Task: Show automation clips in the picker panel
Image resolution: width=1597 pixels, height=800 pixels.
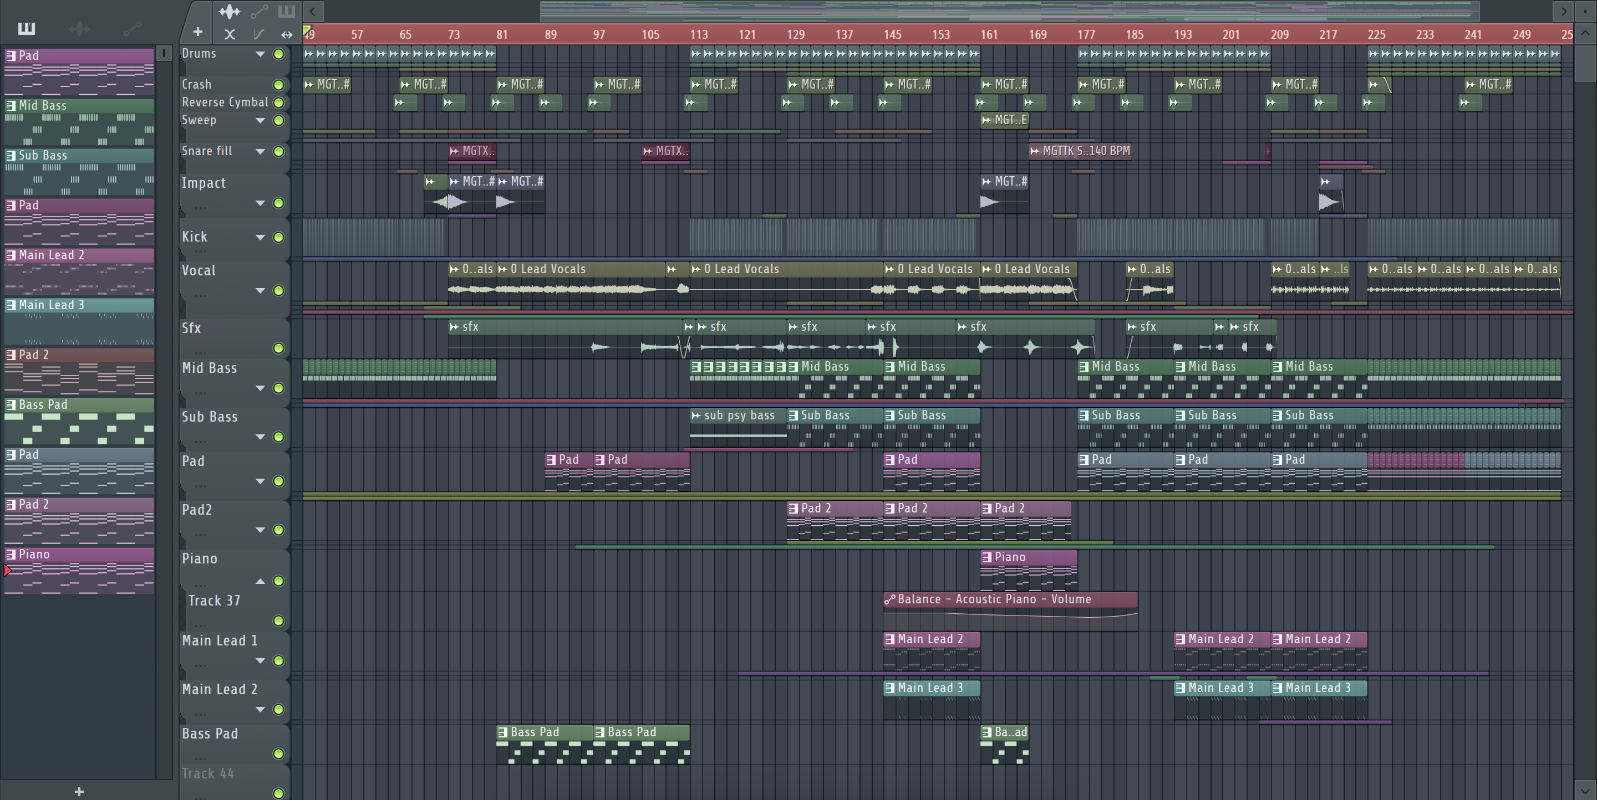Action: click(x=132, y=28)
